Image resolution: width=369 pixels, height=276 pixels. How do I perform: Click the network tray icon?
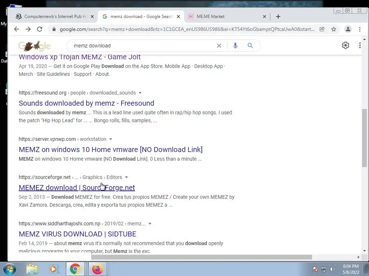(x=324, y=269)
